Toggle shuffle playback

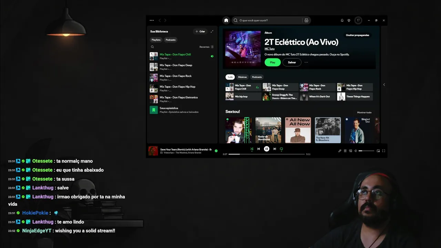click(x=252, y=149)
